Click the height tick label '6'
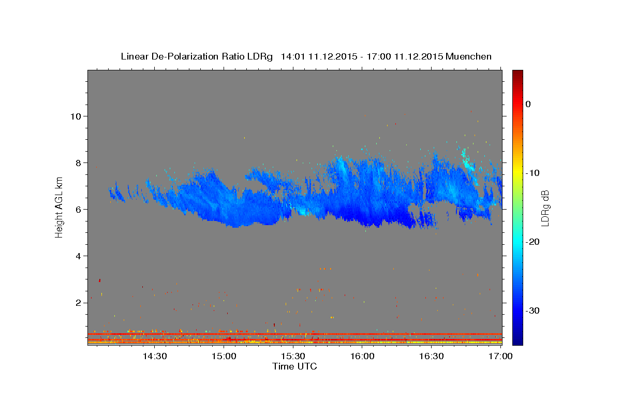Image resolution: width=621 pixels, height=414 pixels. pos(79,209)
